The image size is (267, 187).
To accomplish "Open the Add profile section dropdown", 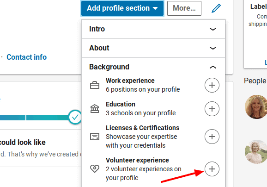I will pos(122,8).
